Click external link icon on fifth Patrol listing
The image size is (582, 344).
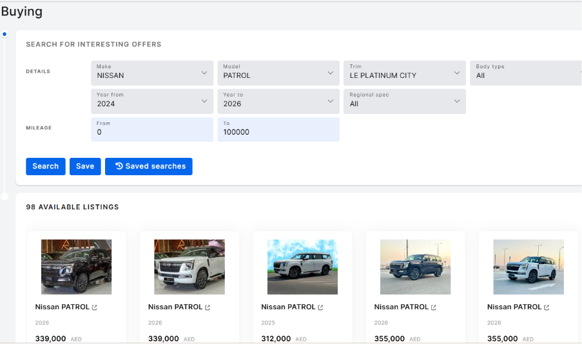(x=547, y=307)
